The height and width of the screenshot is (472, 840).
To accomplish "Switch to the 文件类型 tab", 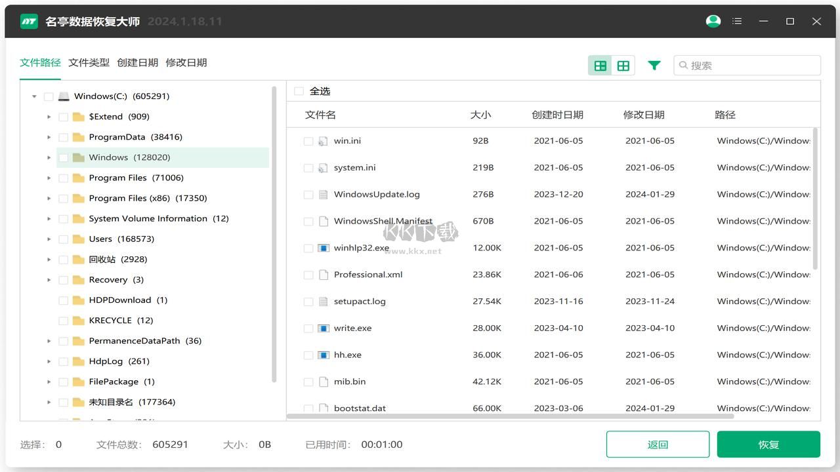I will (x=89, y=63).
